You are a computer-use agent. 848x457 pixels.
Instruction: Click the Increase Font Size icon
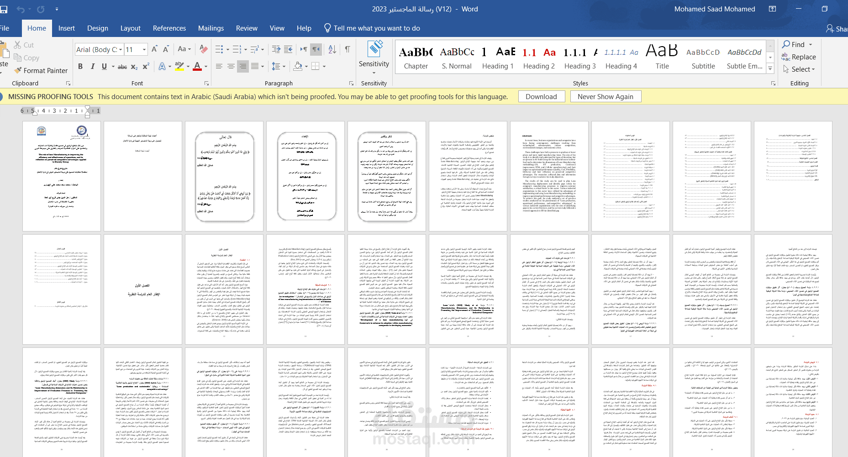(x=154, y=49)
